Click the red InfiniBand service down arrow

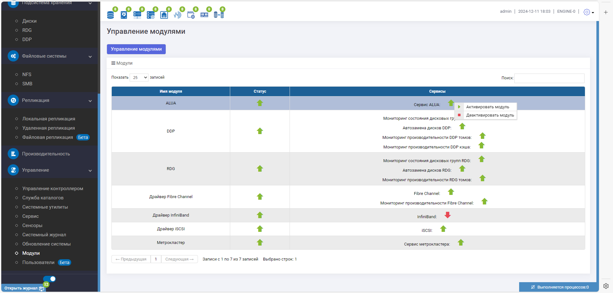pos(448,215)
